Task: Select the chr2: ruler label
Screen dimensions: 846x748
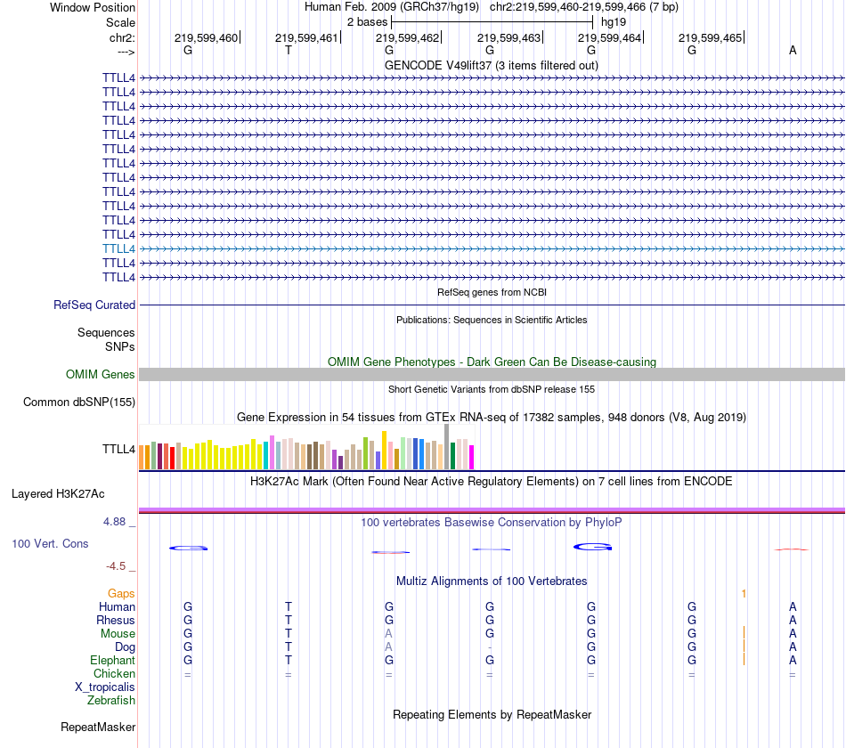Action: [x=122, y=37]
